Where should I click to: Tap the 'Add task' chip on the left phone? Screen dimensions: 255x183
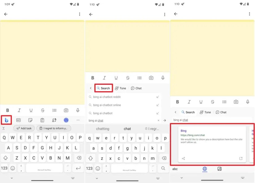point(24,128)
